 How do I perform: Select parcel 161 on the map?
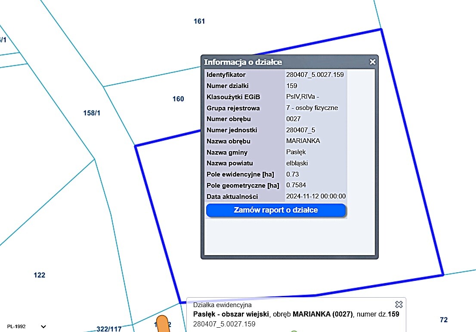199,21
